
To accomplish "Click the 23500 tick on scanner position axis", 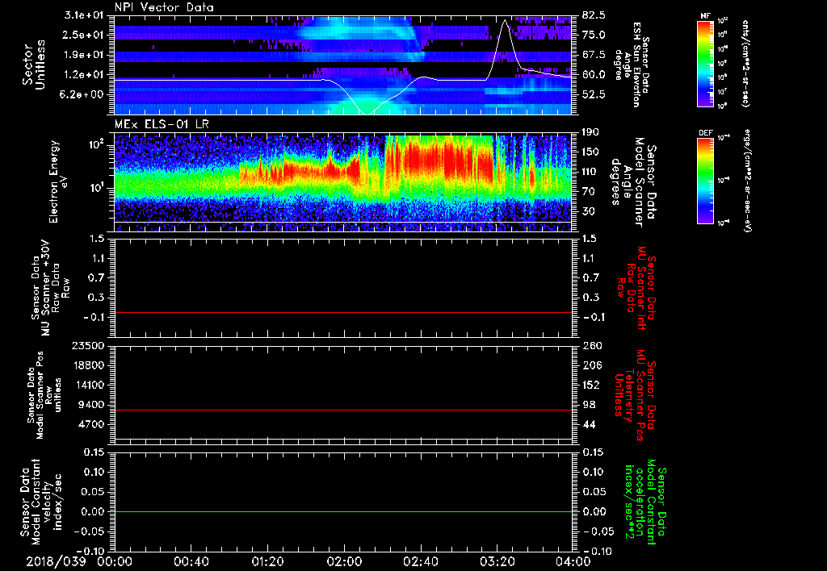I will click(90, 346).
